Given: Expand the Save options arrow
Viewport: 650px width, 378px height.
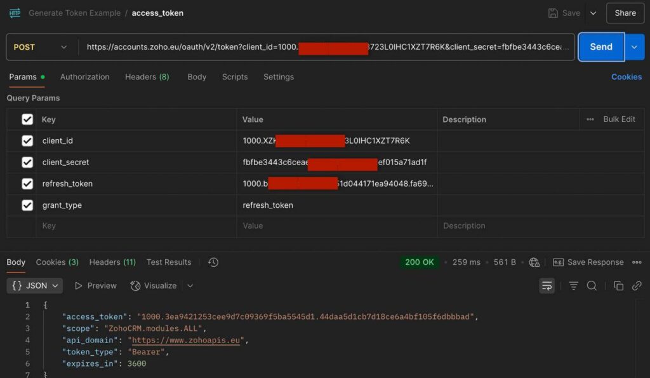Looking at the screenshot, I should coord(594,13).
